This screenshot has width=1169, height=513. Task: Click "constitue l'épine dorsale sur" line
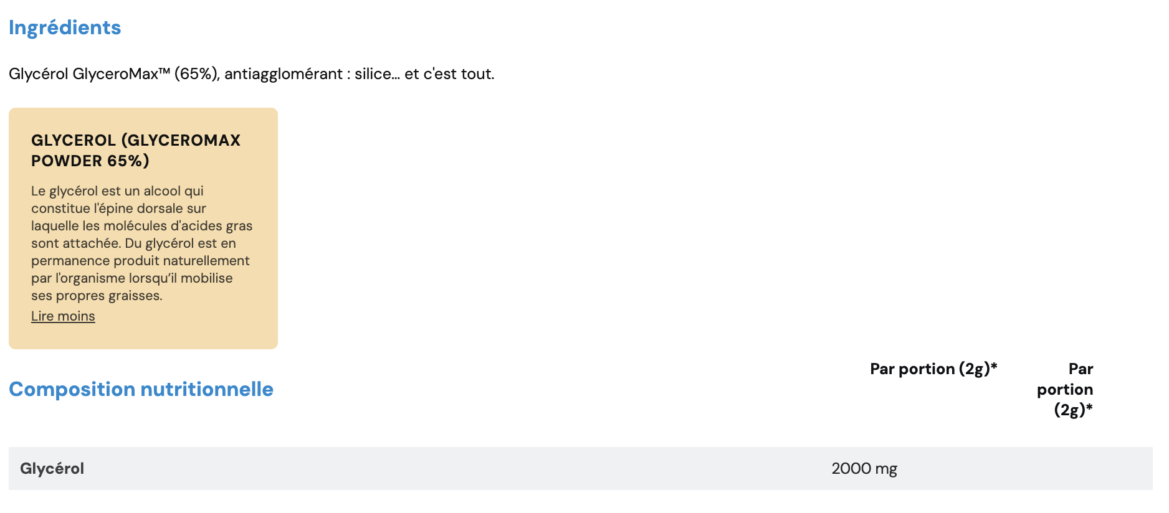(x=118, y=209)
